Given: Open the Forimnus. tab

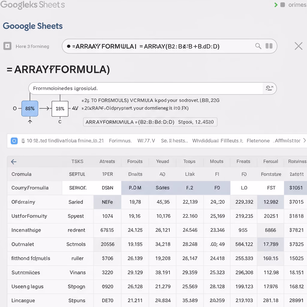Looking at the screenshot, I should pyautogui.click(x=120, y=141).
